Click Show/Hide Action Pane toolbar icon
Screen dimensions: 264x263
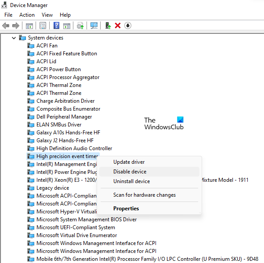coord(67,26)
